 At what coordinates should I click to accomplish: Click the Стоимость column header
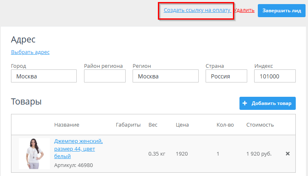tap(260, 125)
